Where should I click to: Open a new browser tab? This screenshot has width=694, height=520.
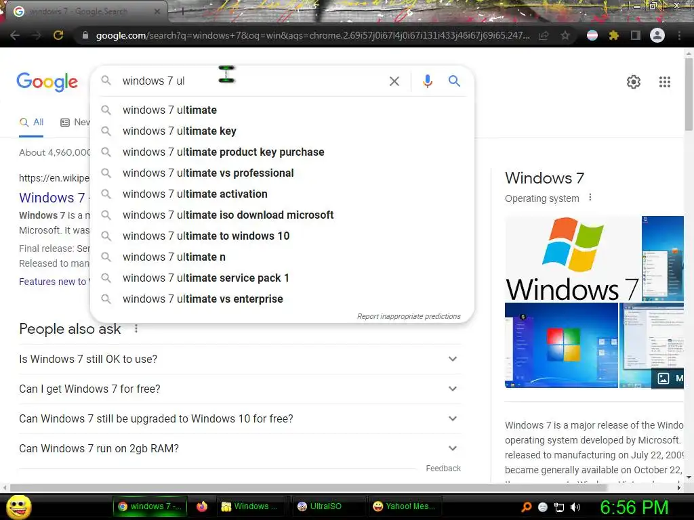tap(183, 12)
